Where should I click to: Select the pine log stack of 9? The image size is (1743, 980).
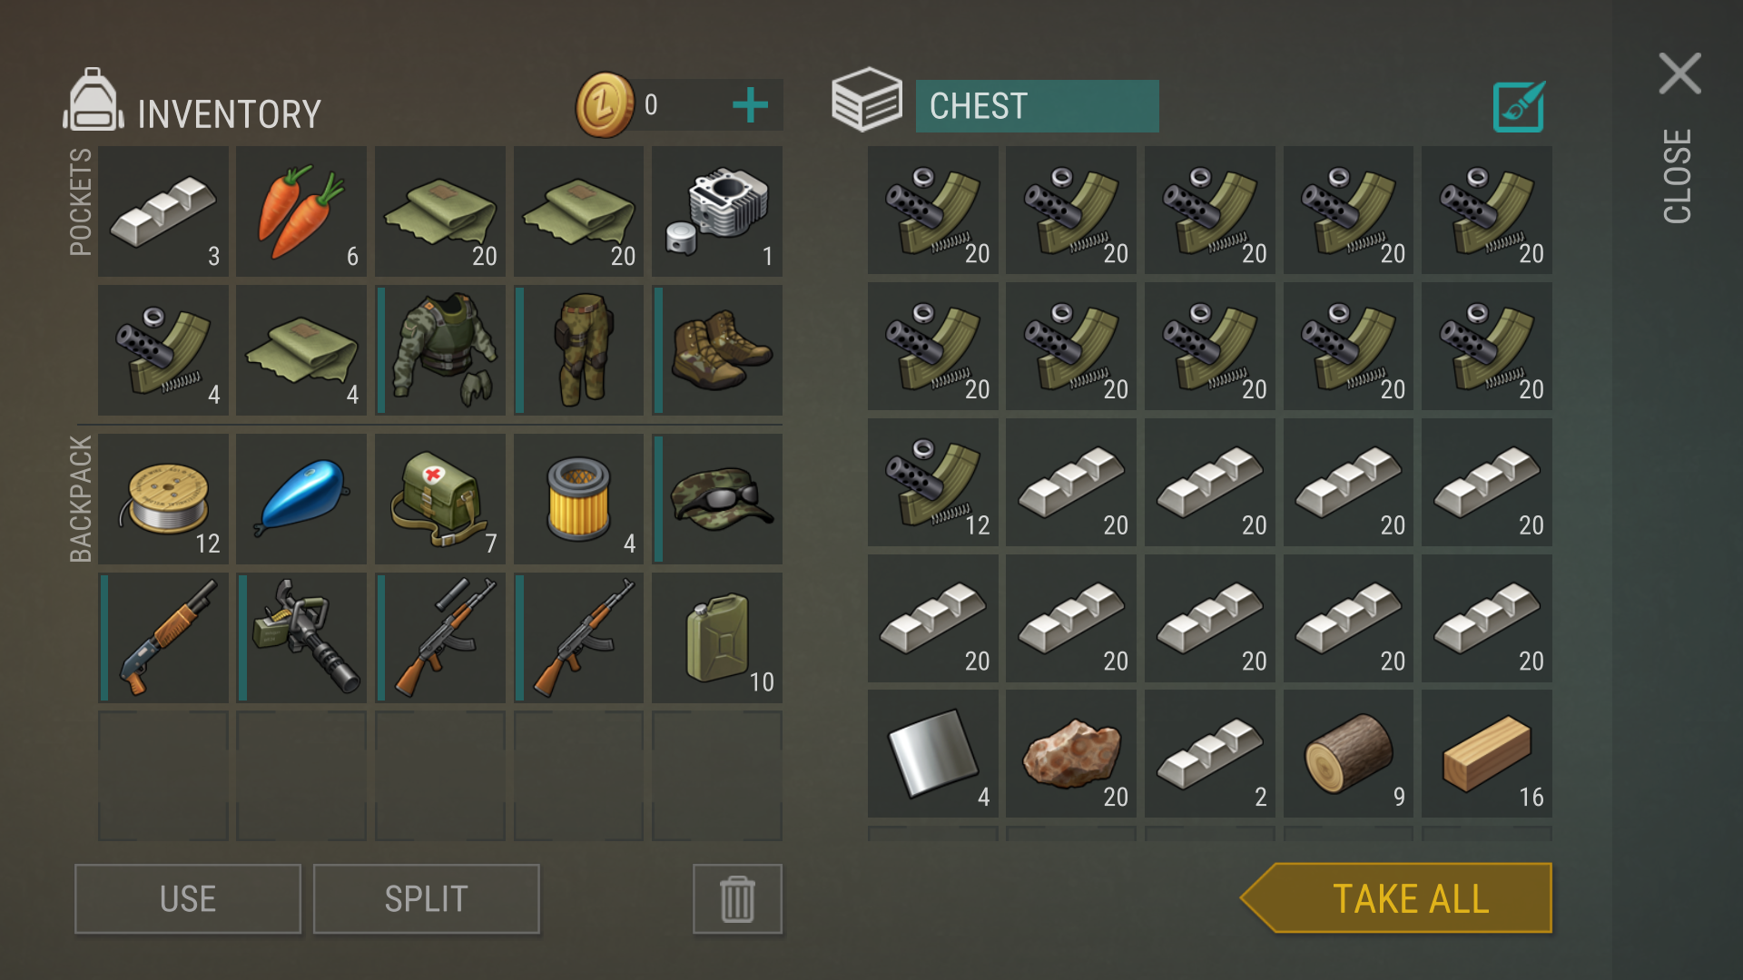pos(1348,754)
